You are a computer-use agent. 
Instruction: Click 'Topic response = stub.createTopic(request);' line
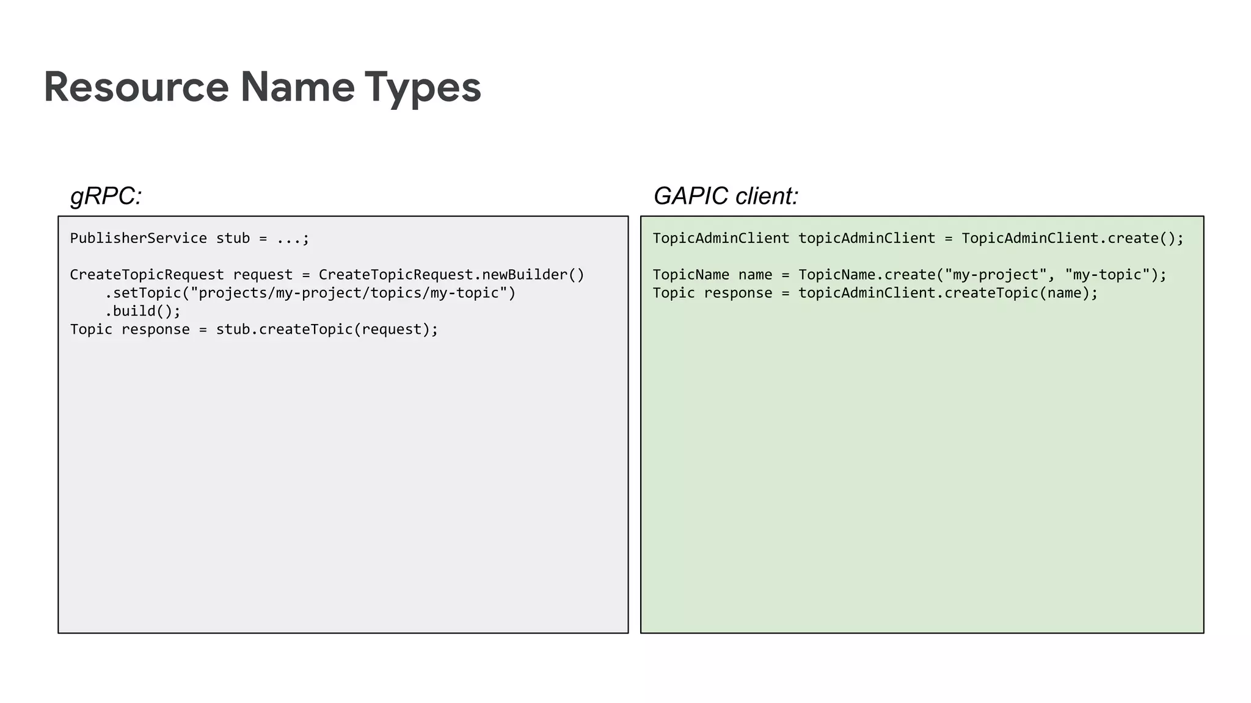[x=254, y=330]
